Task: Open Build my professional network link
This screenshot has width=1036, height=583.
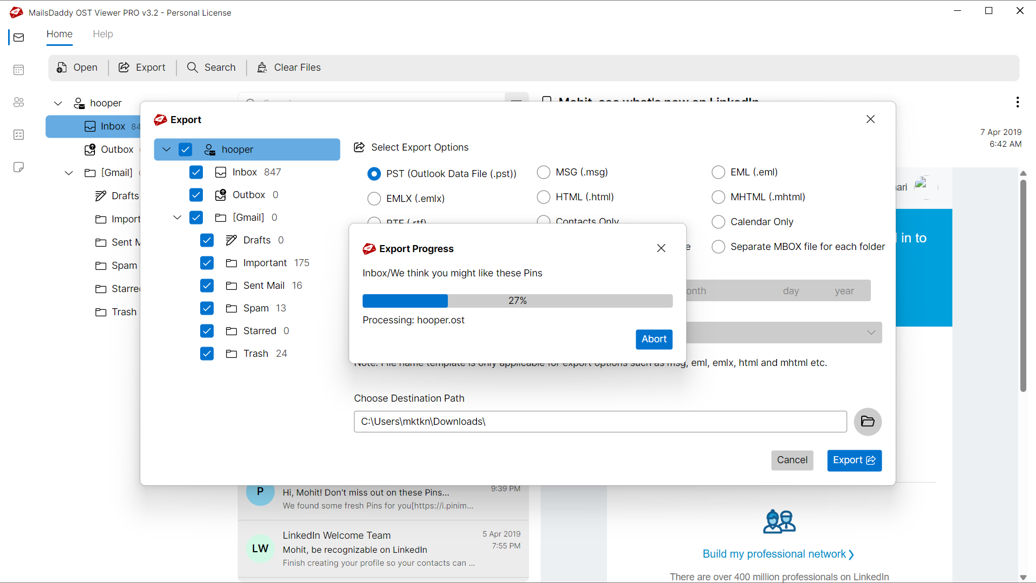Action: coord(778,554)
